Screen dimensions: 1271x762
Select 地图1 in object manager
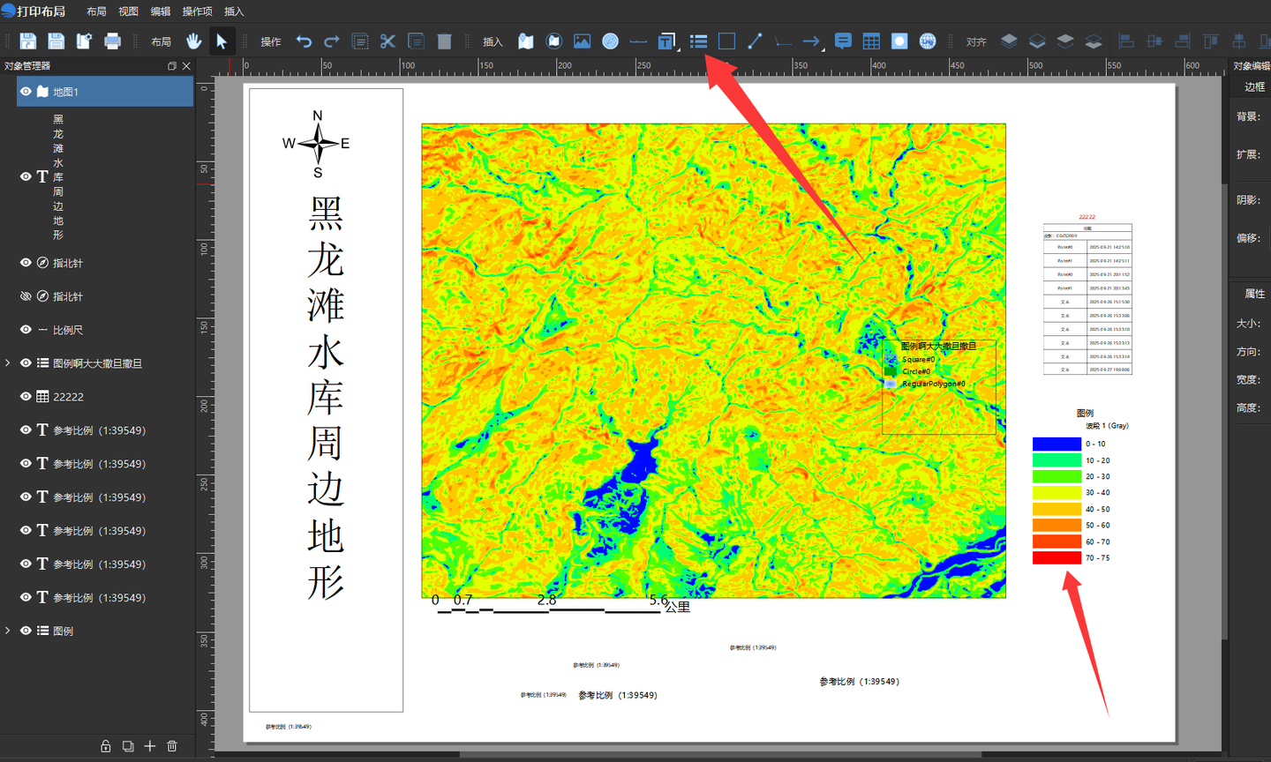pos(105,92)
